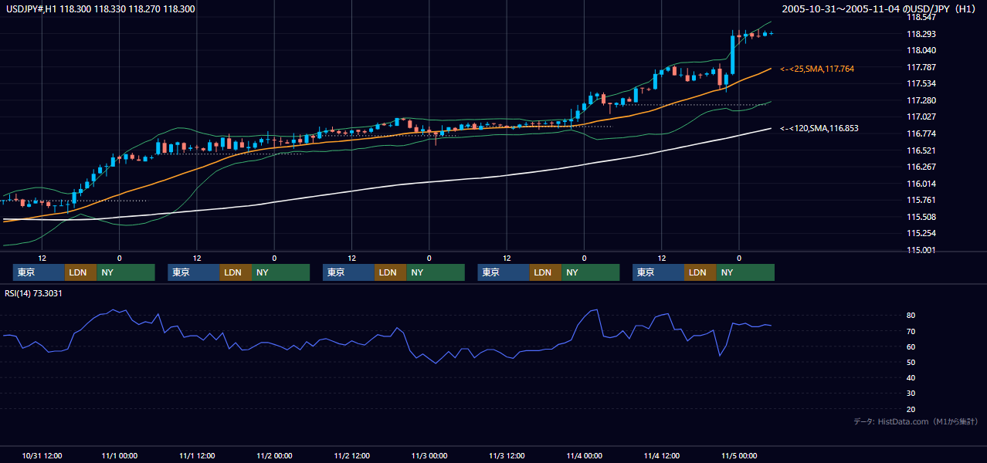Jump to the 11/3 00:00 time label
This screenshot has width=987, height=463.
point(429,456)
